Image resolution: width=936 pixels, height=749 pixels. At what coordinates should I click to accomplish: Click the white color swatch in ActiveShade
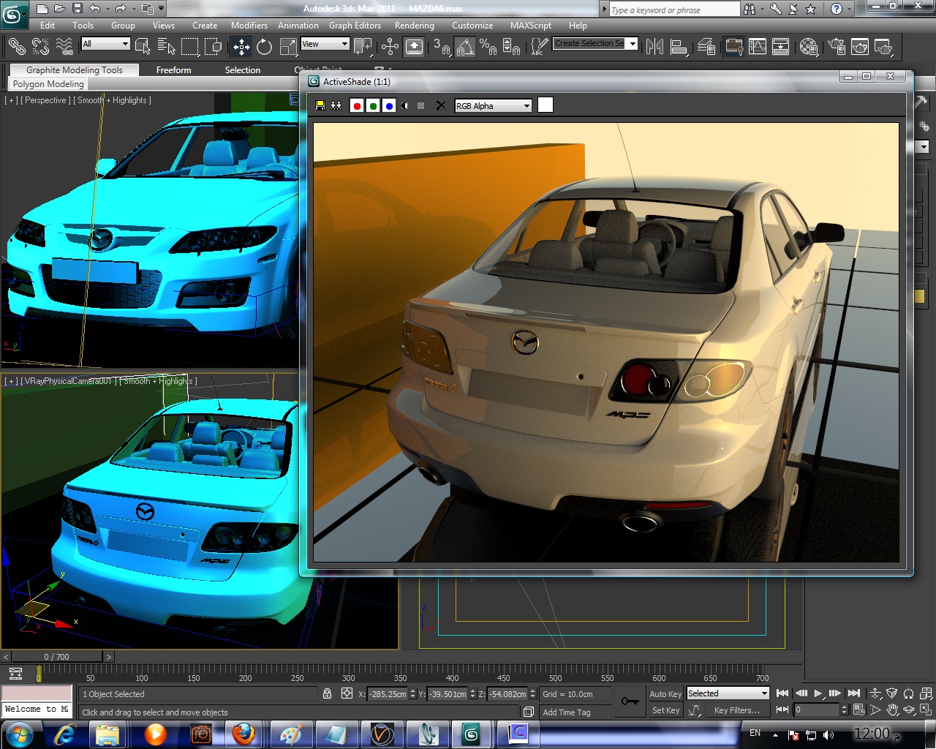[546, 105]
